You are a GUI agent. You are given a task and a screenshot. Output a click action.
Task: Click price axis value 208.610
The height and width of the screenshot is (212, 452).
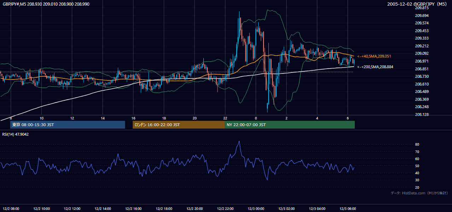(x=422, y=84)
